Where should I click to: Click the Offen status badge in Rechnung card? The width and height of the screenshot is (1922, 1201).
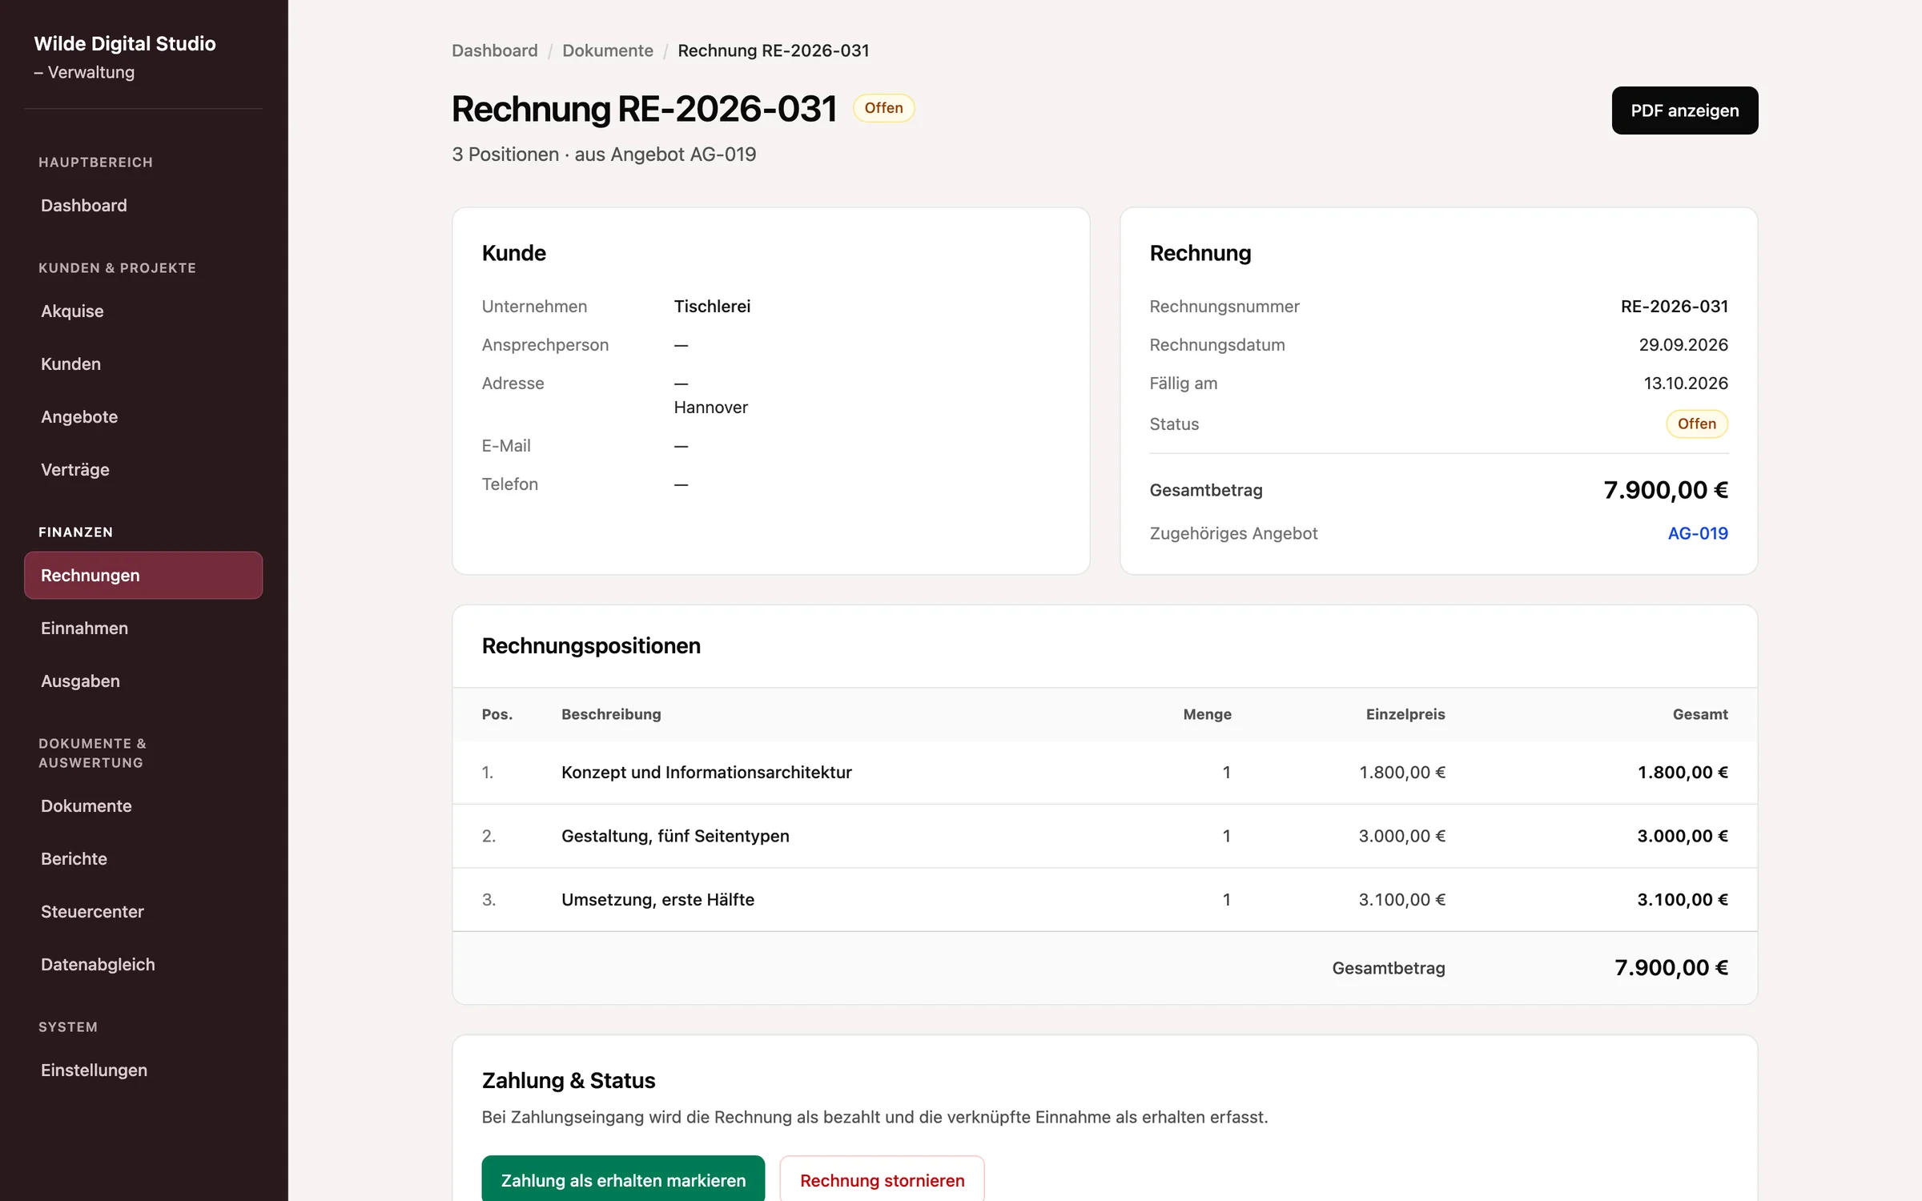1697,424
